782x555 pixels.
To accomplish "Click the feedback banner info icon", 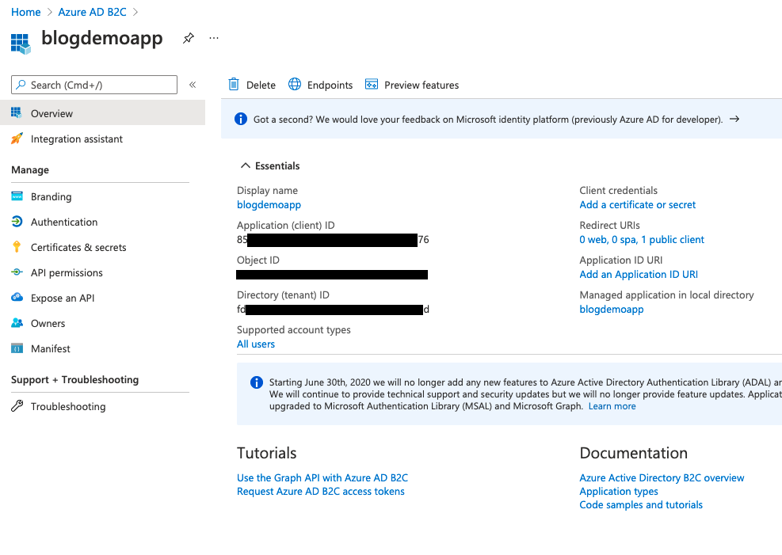I will click(x=240, y=119).
